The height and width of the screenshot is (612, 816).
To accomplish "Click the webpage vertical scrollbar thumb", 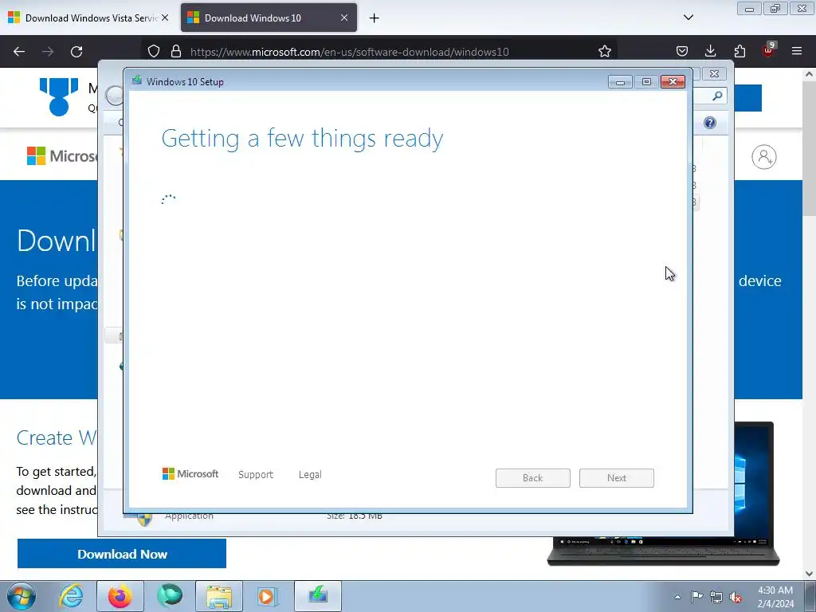I will [x=810, y=148].
